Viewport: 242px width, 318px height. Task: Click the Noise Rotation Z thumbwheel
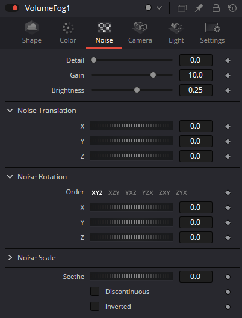coord(132,237)
